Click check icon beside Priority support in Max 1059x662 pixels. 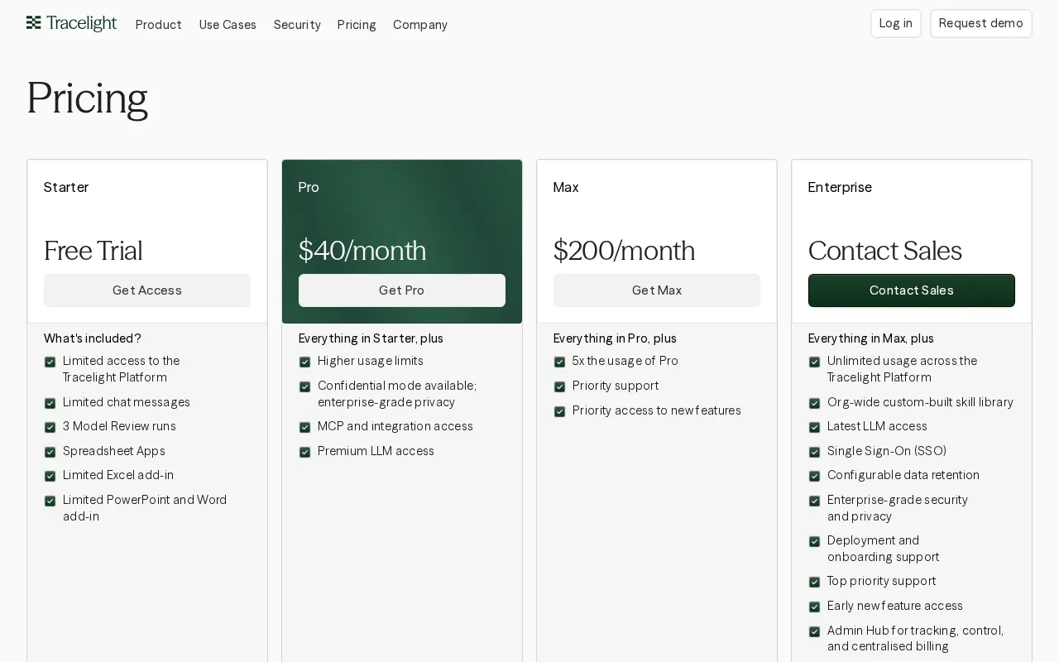[559, 386]
